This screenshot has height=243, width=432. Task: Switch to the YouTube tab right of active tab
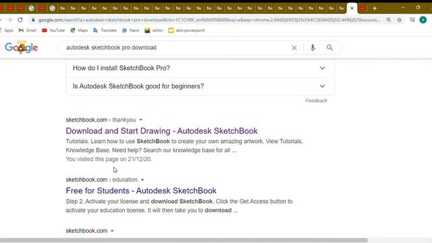(362, 8)
